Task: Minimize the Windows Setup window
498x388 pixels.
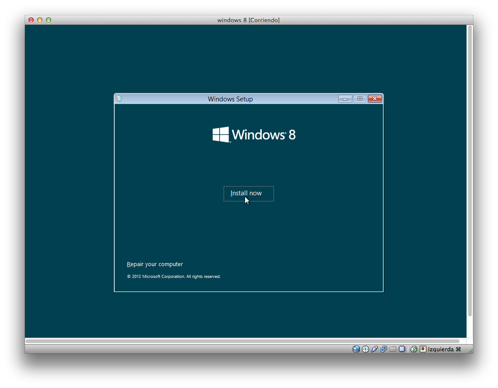Action: coord(345,99)
